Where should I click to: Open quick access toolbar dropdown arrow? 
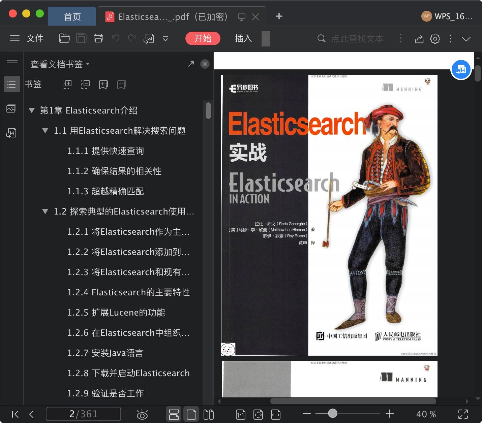165,39
